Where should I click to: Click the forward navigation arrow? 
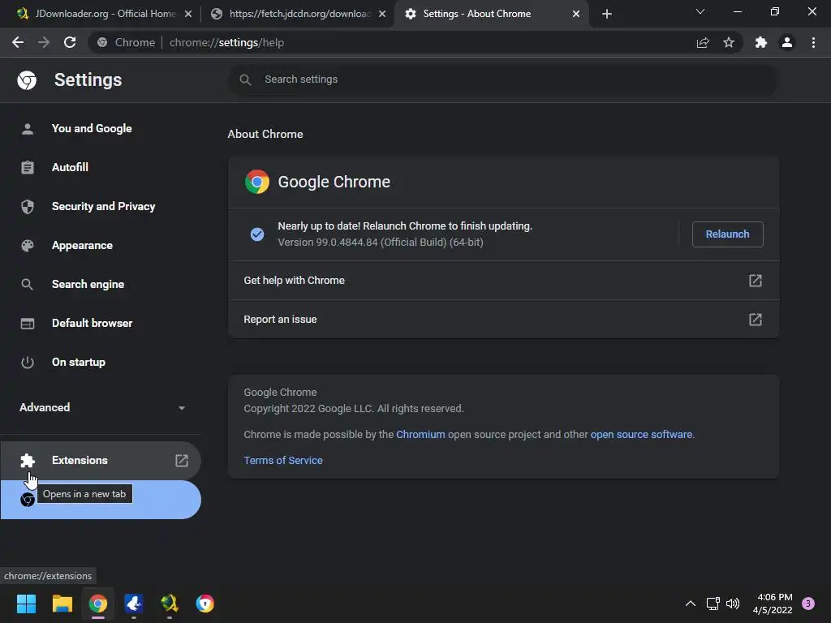pyautogui.click(x=44, y=42)
